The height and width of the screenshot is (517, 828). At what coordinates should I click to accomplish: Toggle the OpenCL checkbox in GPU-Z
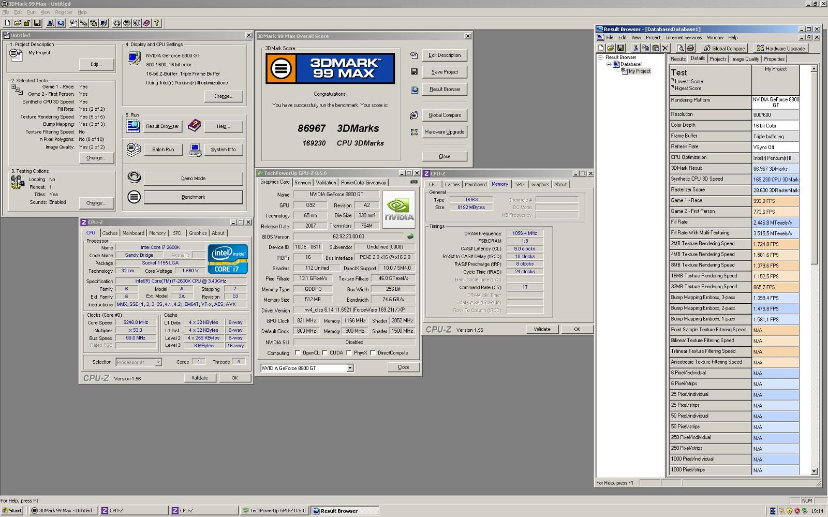[x=298, y=353]
